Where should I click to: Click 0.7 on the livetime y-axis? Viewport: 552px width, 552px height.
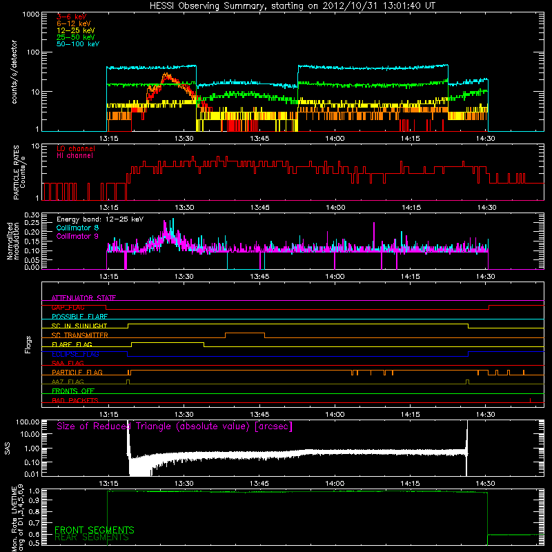[34, 523]
